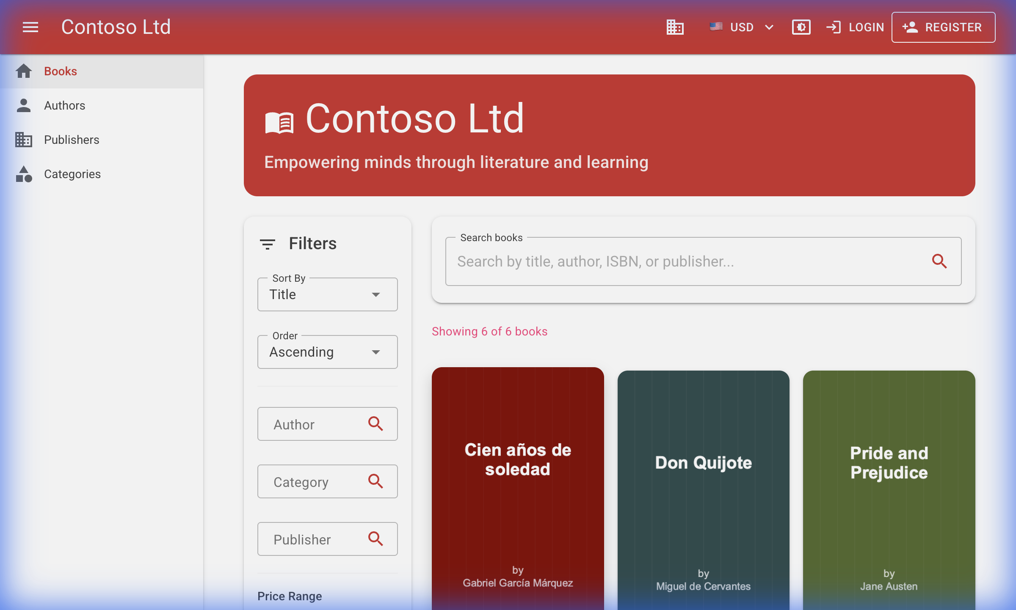This screenshot has width=1016, height=610.
Task: Click the shapes icon beside Categories
Action: tap(24, 174)
